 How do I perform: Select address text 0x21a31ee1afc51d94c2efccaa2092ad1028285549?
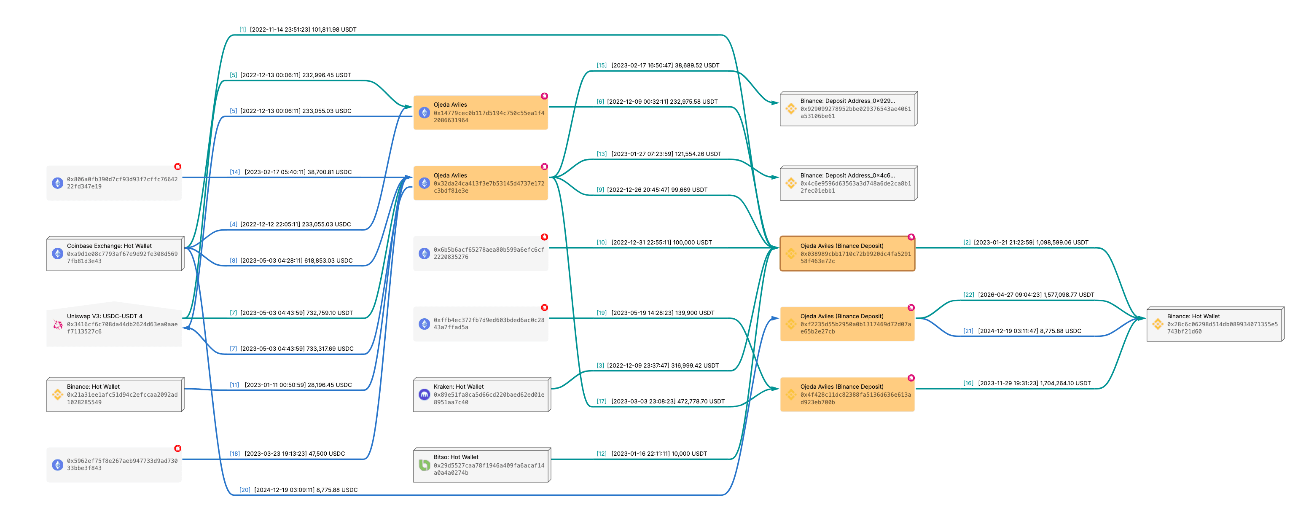(122, 399)
